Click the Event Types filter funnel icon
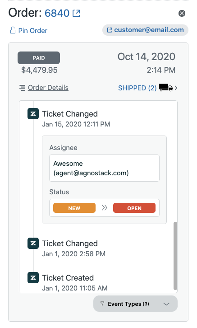This screenshot has width=197, height=328. 102,304
